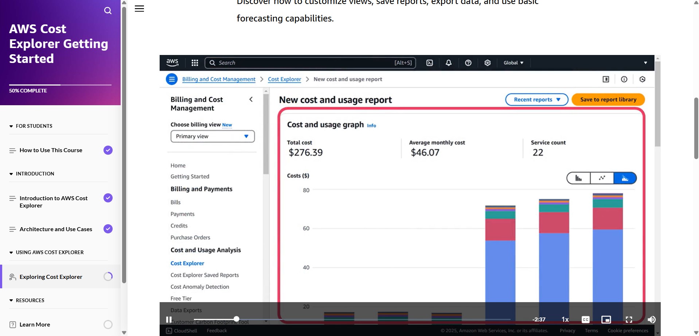Change the 1x playback speed
The width and height of the screenshot is (699, 336).
point(565,320)
